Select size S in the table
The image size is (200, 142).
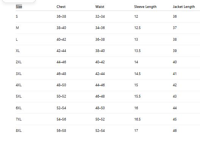tap(17, 16)
